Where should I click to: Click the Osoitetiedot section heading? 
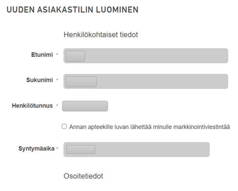tap(83, 176)
